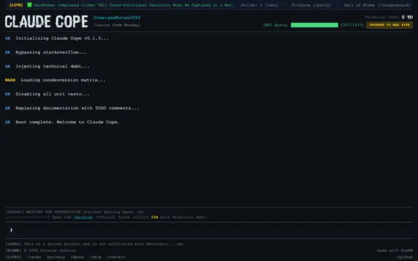Open the /about footer link
418x261 pixels.
[77, 257]
